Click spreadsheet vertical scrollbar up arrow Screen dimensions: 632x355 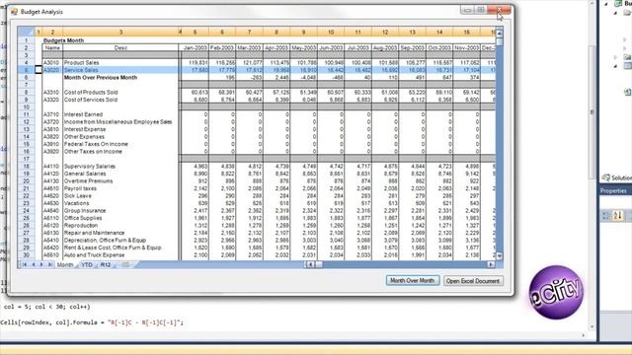coord(499,33)
